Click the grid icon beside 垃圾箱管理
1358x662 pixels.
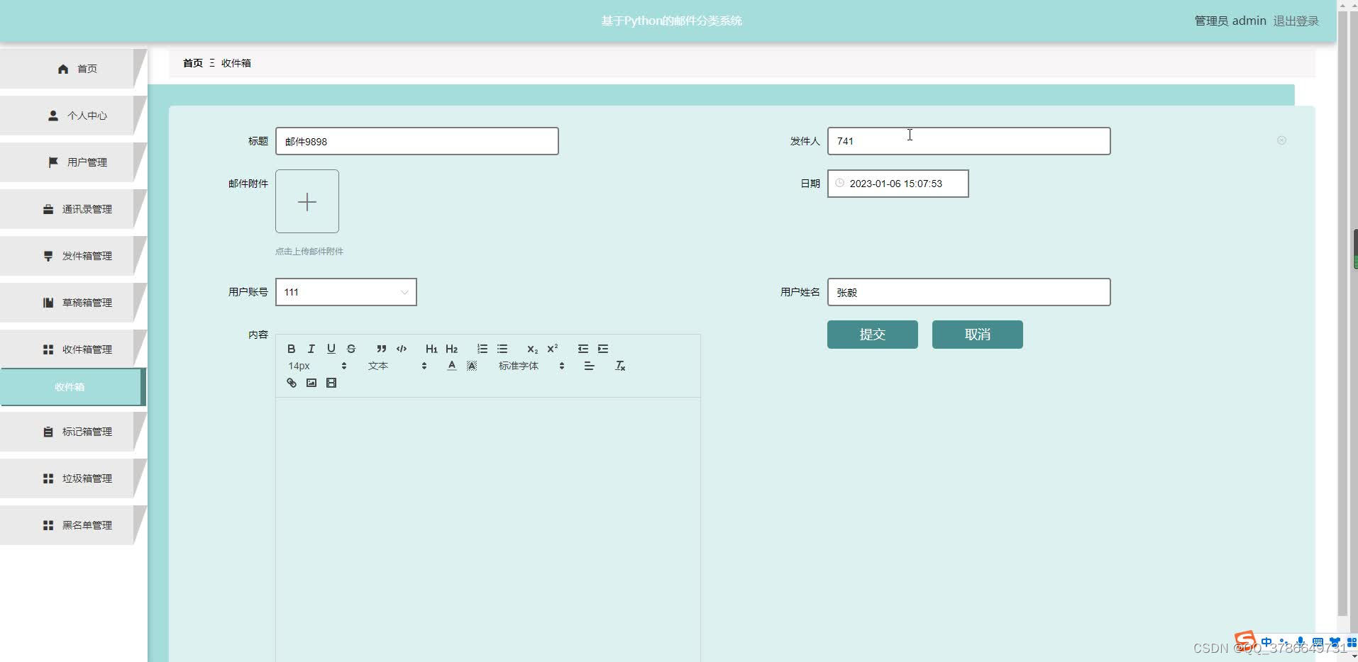point(48,478)
